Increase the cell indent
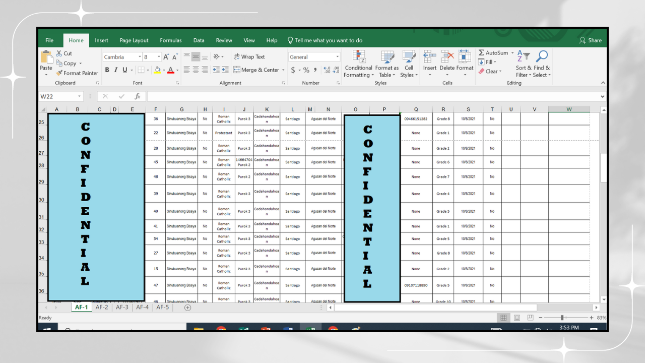645x363 pixels. (225, 70)
